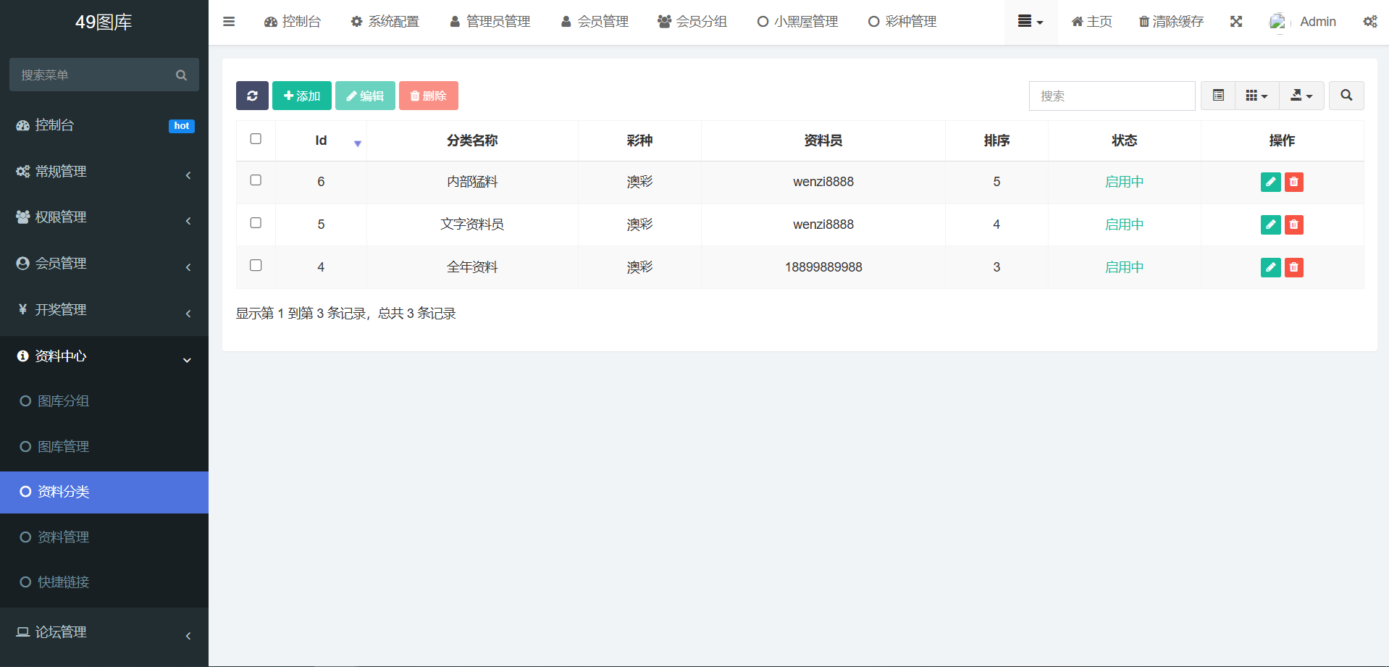
Task: Open 系统配置 in top navigation
Action: click(x=385, y=22)
